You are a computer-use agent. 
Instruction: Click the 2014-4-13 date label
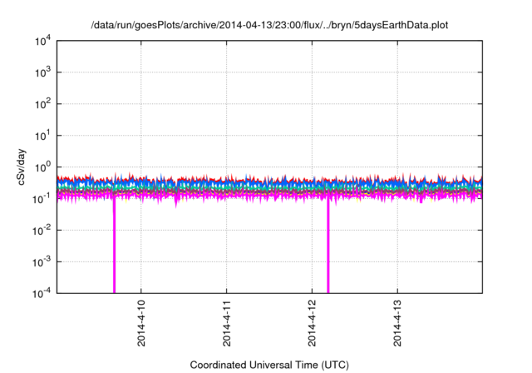coord(397,323)
